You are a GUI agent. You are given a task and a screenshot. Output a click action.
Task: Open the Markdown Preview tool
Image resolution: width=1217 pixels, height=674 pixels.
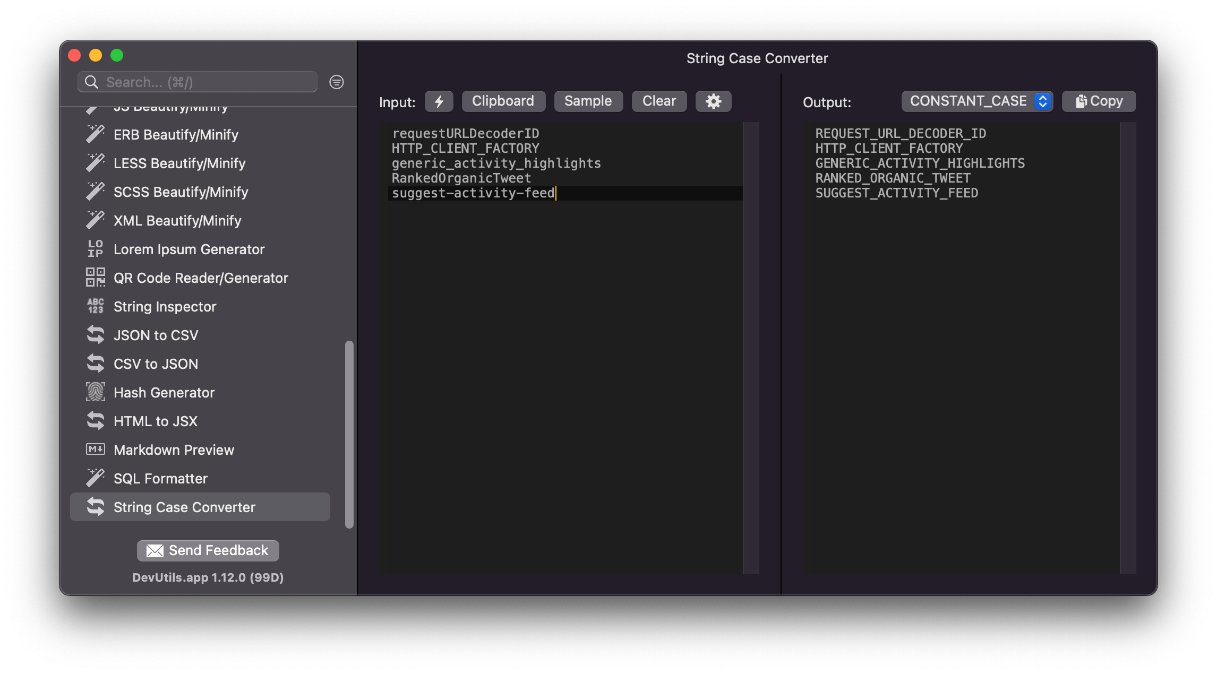(x=174, y=450)
